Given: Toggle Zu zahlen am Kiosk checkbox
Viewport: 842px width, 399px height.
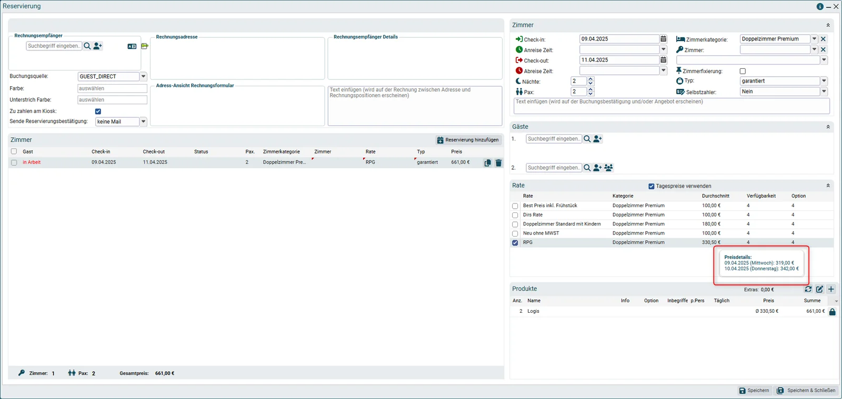Looking at the screenshot, I should 98,111.
